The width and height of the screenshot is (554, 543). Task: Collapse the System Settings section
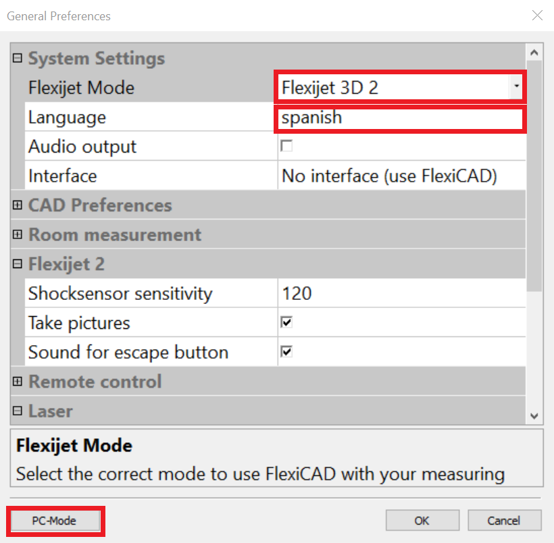tap(18, 59)
